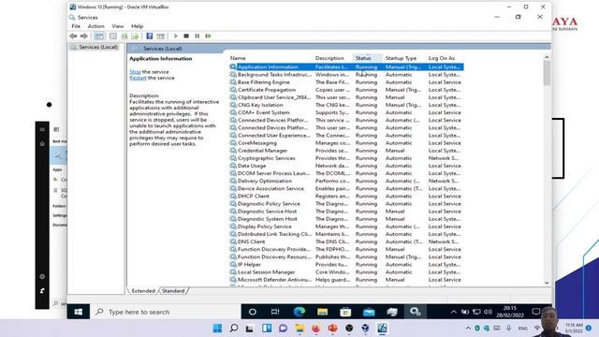The image size is (599, 337).
Task: Click the Stop Service square icon
Action: click(x=186, y=36)
